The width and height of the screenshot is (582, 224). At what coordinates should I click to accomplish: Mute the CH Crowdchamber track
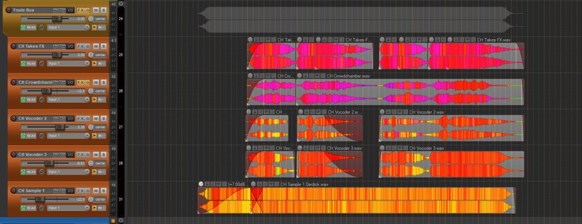tap(95, 82)
